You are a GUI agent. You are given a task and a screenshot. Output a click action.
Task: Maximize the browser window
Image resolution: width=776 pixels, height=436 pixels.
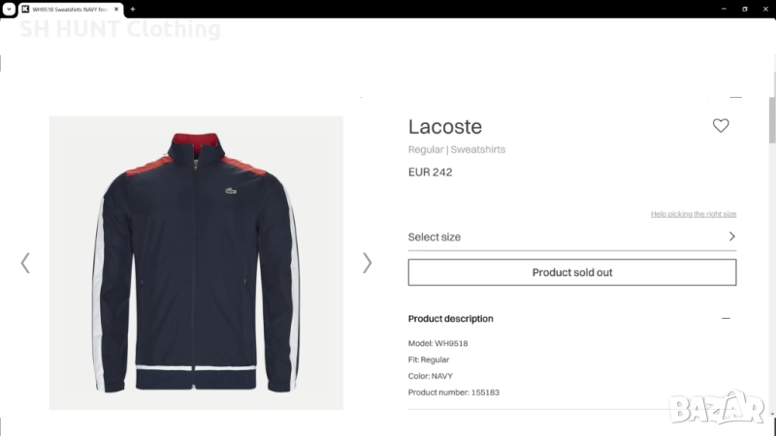point(745,9)
